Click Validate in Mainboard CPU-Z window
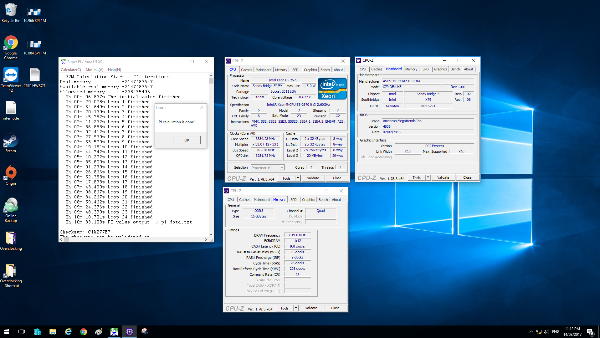Image resolution: width=600 pixels, height=338 pixels. [x=443, y=177]
